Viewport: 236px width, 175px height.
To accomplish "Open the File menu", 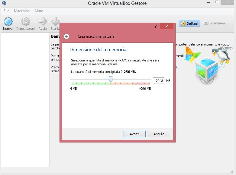I will [x=6, y=11].
